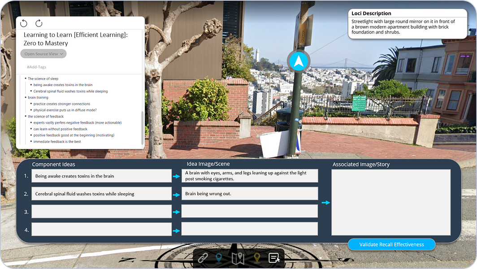Click Validate Recall Effectiveness button
Viewport: 477px width, 269px height.
click(x=391, y=244)
